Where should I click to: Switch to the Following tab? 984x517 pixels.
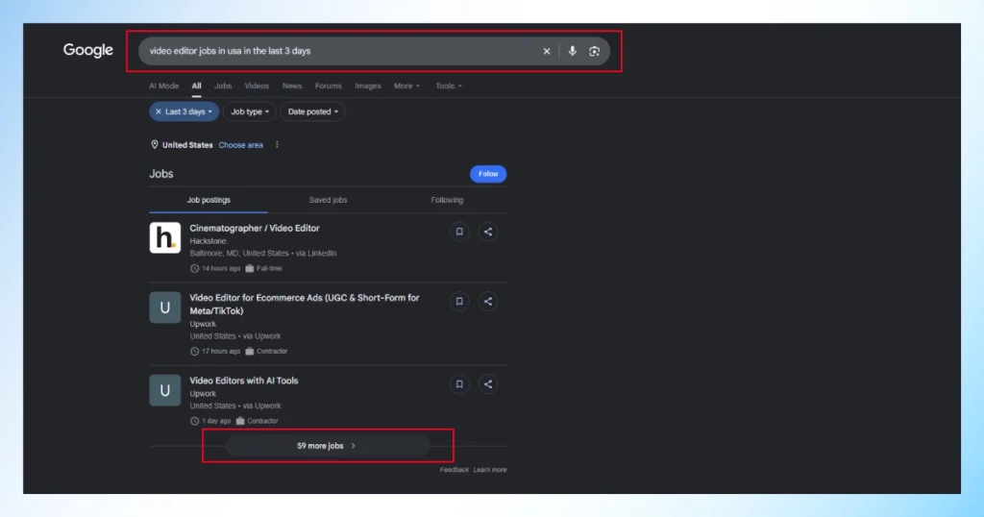click(447, 200)
